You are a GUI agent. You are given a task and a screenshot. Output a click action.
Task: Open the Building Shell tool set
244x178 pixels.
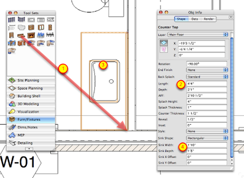click(31, 96)
